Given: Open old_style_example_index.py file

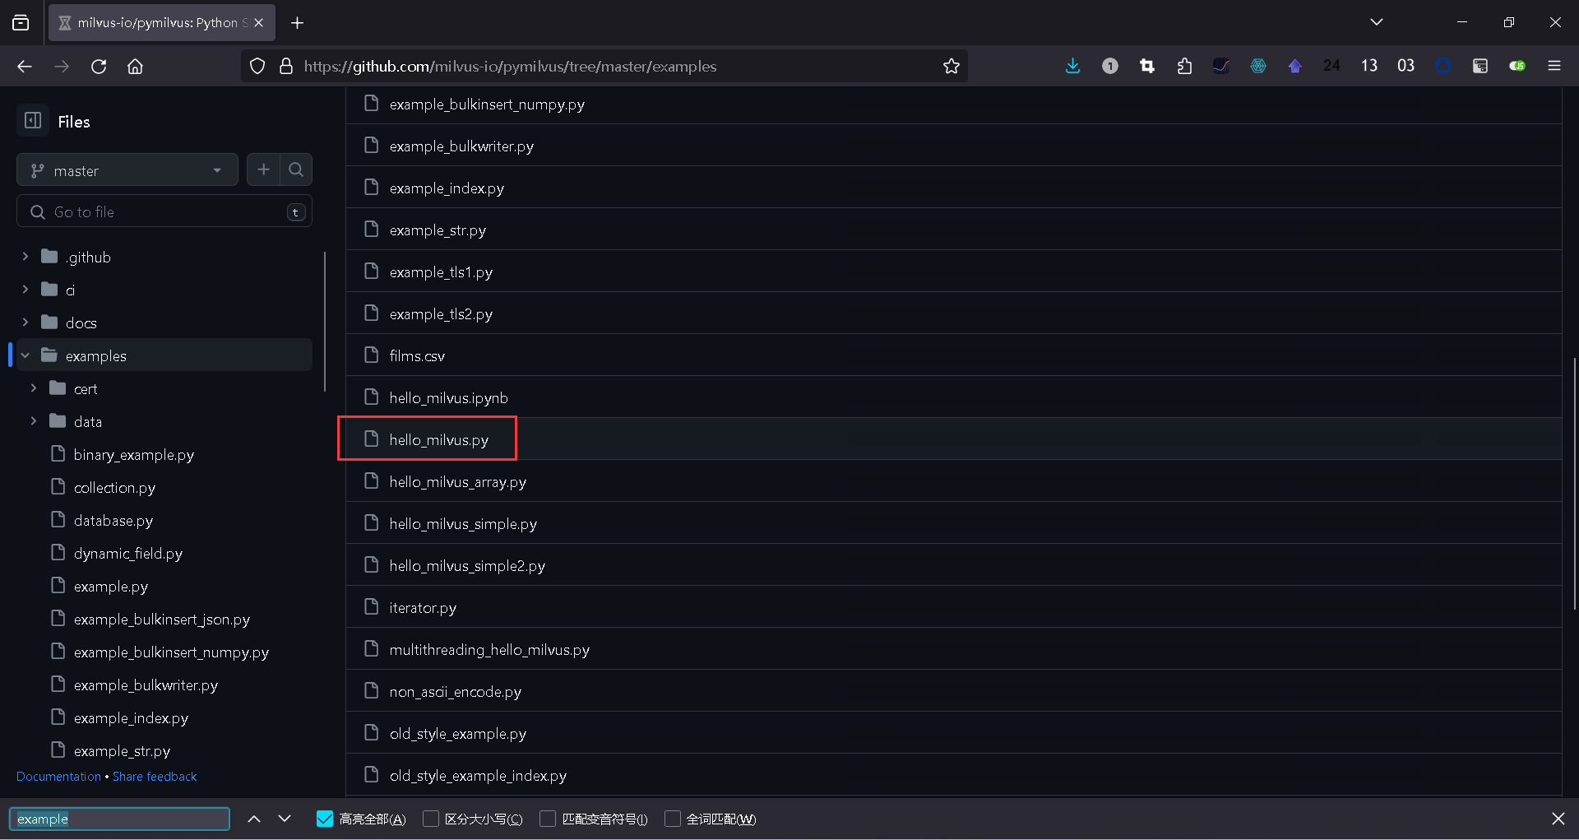Looking at the screenshot, I should pyautogui.click(x=478, y=776).
